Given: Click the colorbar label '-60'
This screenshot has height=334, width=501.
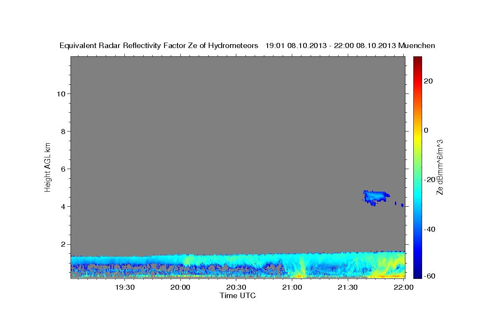Looking at the screenshot, I should tap(429, 276).
